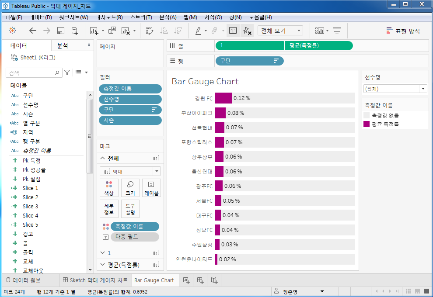Viewport: 433px width, 297px height.
Task: Click the Tableau start page logo icon
Action: 12,30
